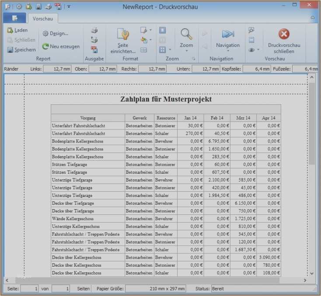Click the Papier Größe field in status bar

156,289
